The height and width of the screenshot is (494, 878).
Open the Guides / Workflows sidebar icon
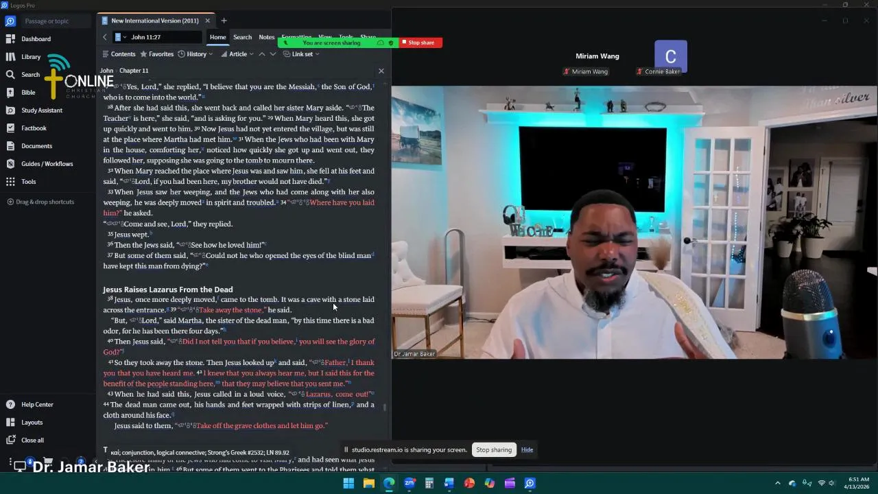click(10, 164)
